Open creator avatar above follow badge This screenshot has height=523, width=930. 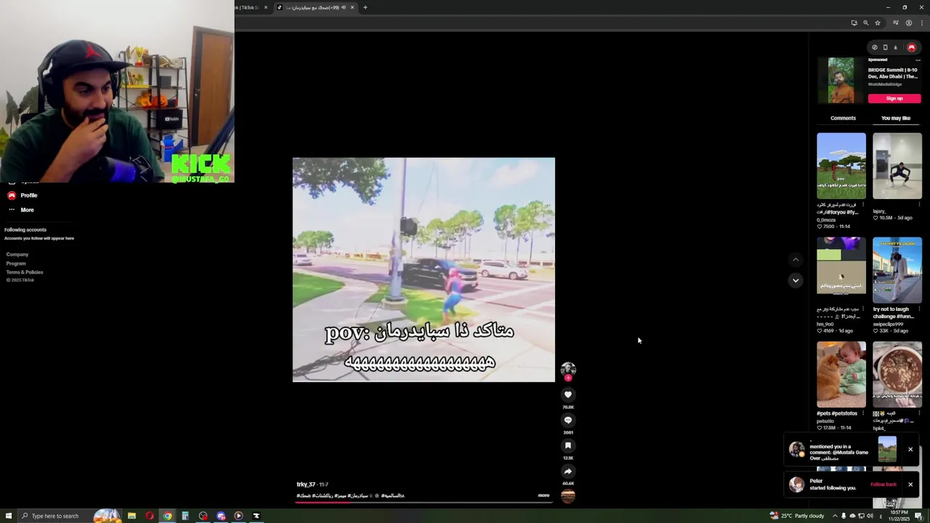click(x=568, y=368)
